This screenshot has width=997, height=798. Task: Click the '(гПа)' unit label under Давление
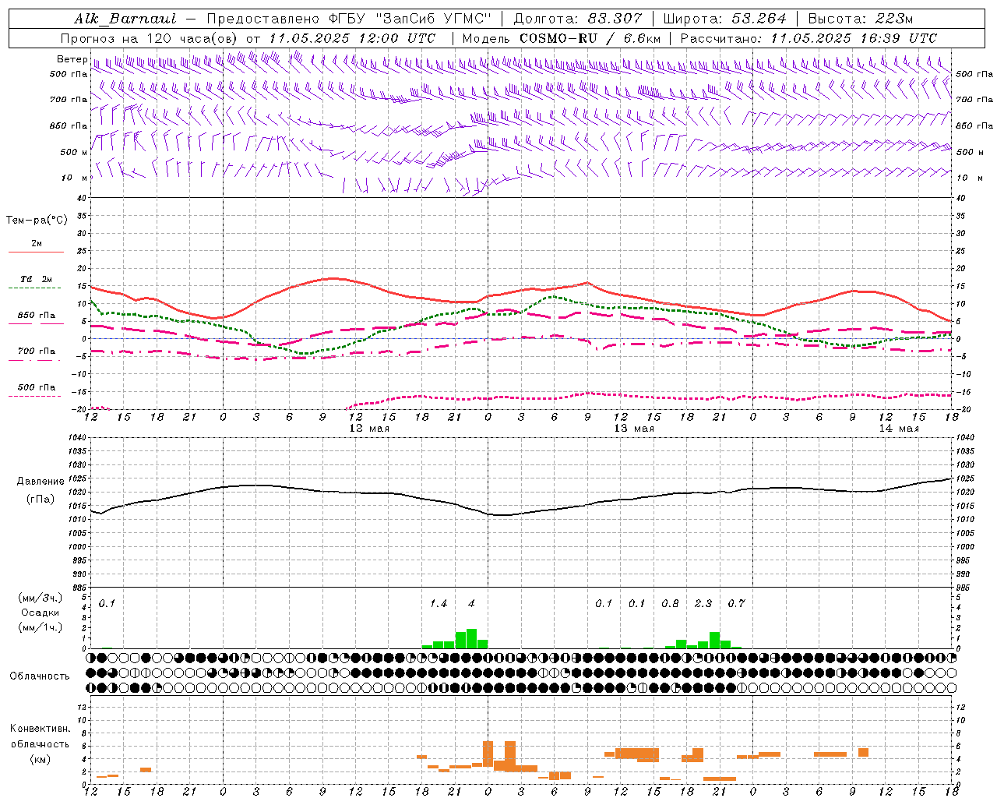click(x=40, y=499)
